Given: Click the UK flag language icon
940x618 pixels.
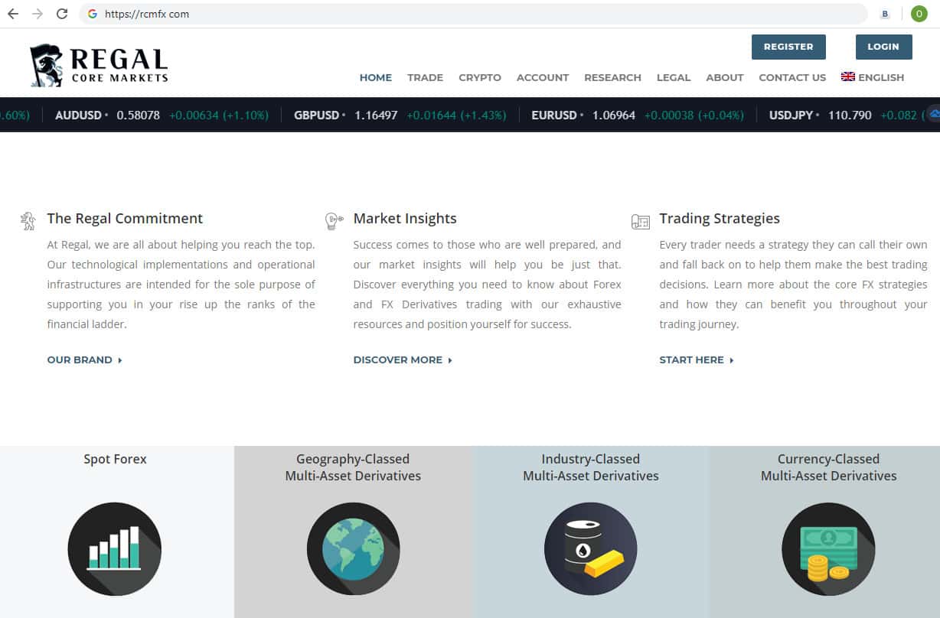Looking at the screenshot, I should (847, 76).
